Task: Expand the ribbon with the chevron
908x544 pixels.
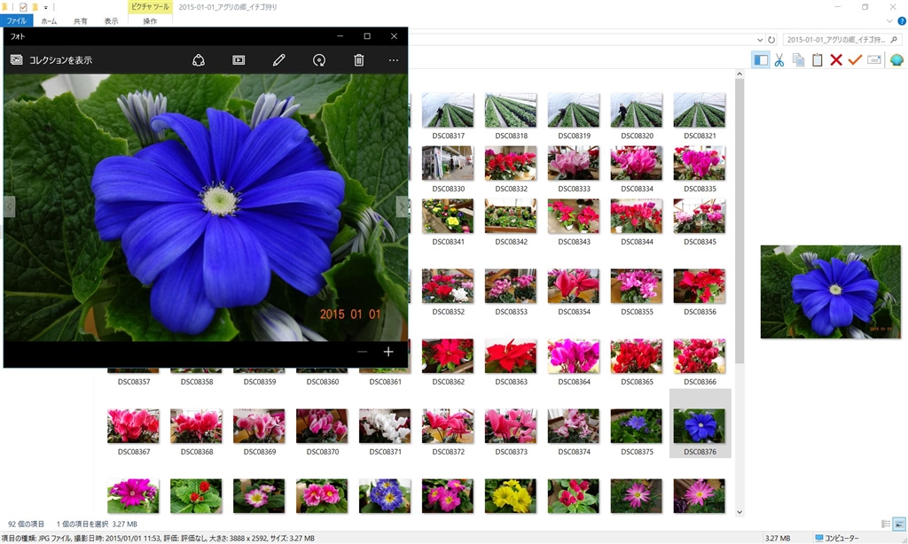Action: (888, 20)
